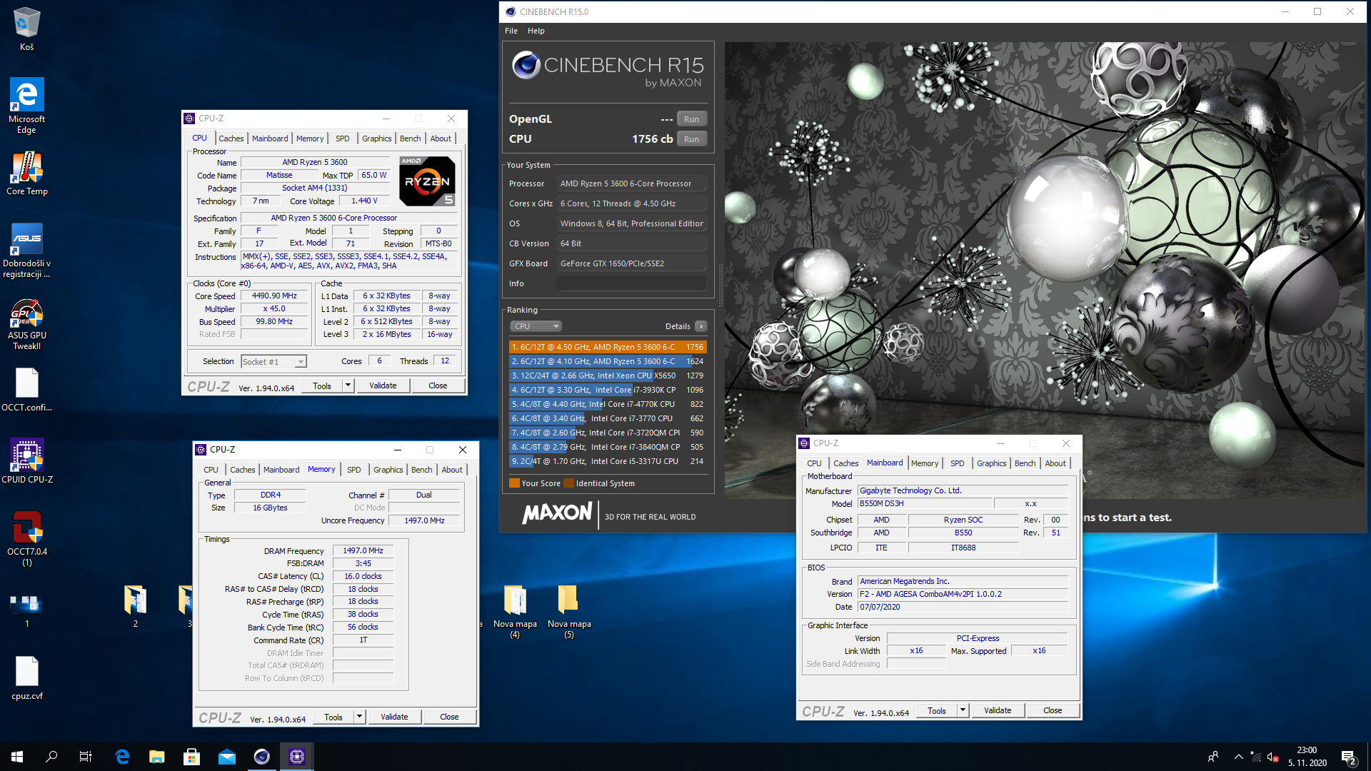1371x771 pixels.
Task: Launch the ASUS GPU Tweak II shortcut
Action: (26, 325)
